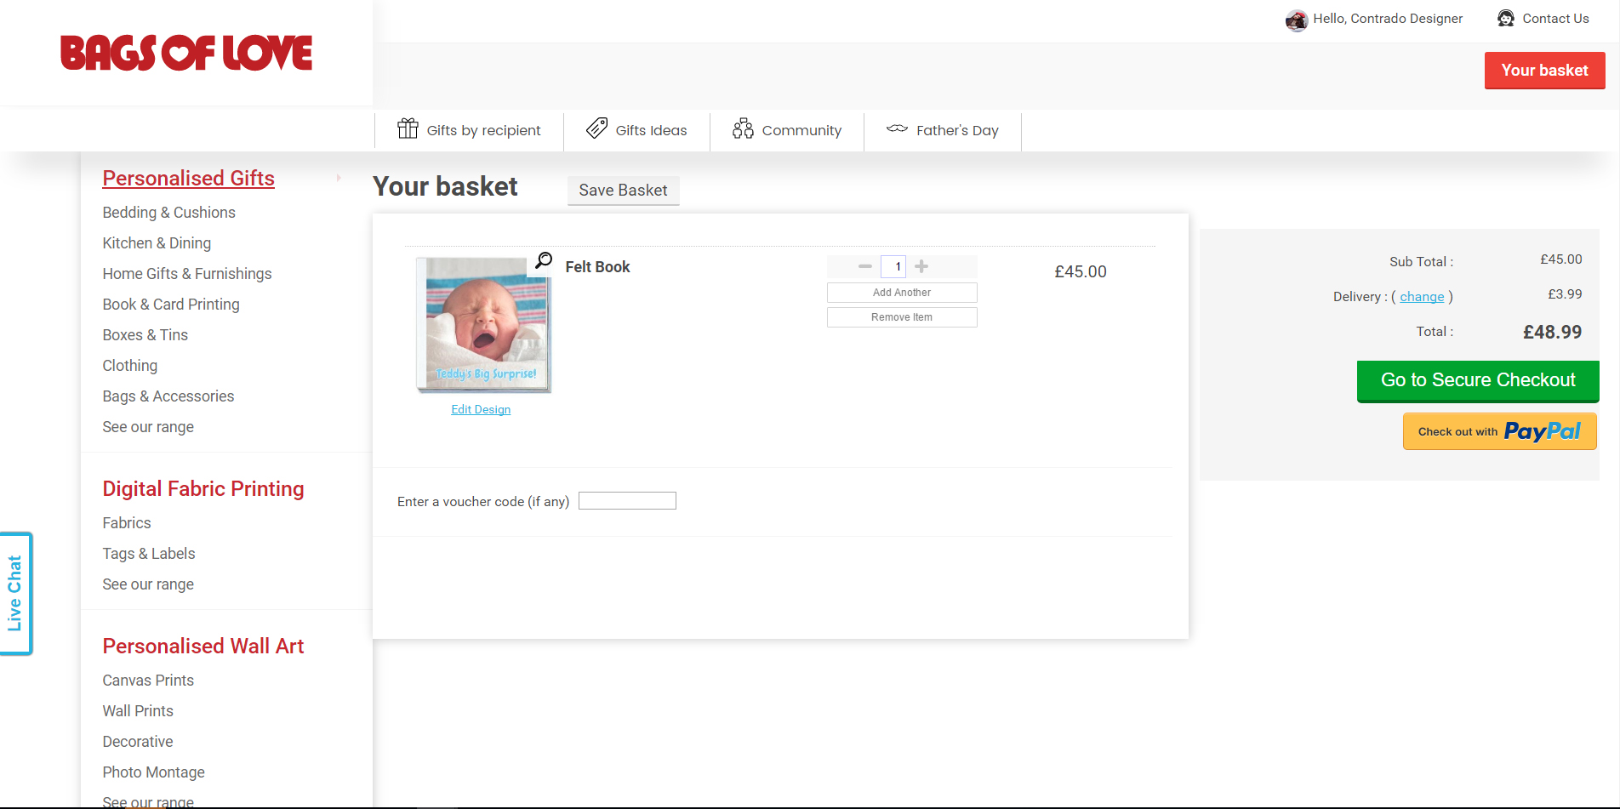Image resolution: width=1620 pixels, height=809 pixels.
Task: Select Bags & Accessories category
Action: pos(168,396)
